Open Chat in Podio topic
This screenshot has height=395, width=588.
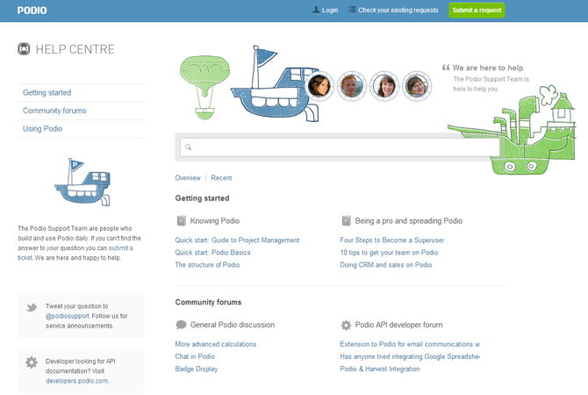pos(195,356)
